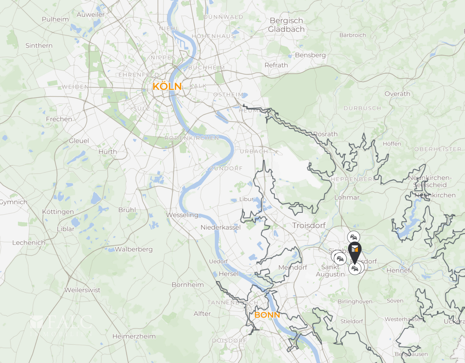Click the Hürth map label
This screenshot has width=465, height=363.
pyautogui.click(x=108, y=152)
